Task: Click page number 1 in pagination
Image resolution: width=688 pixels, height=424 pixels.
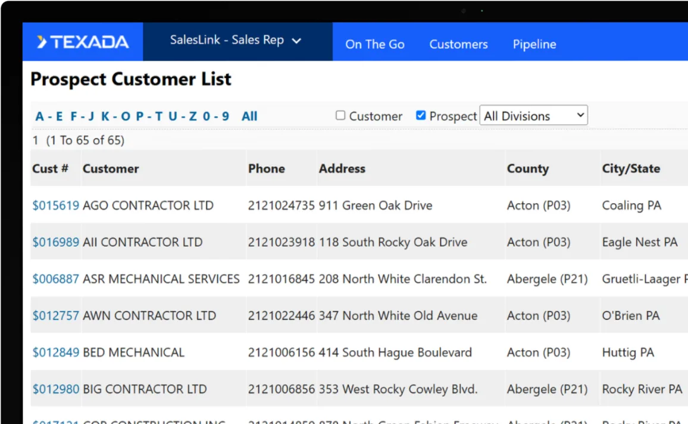Action: [35, 141]
